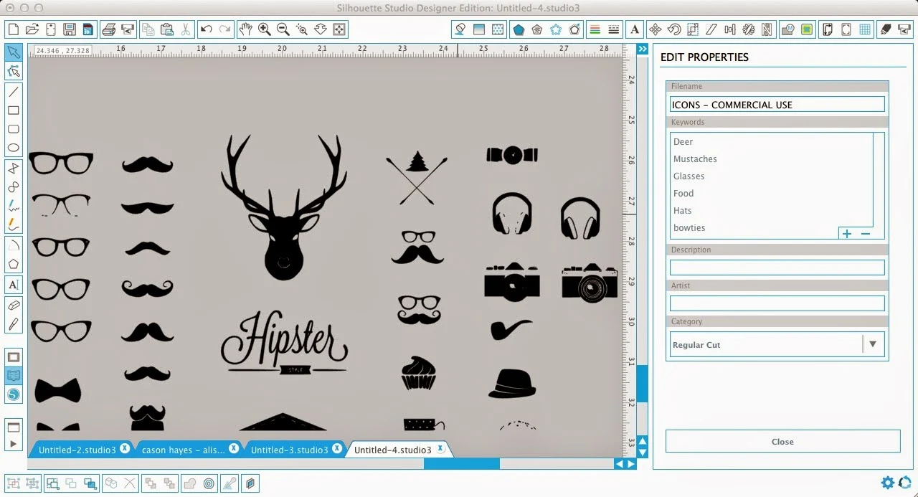Screen dimensions: 918x497
Task: Add a keyword with the plus button
Action: point(847,234)
